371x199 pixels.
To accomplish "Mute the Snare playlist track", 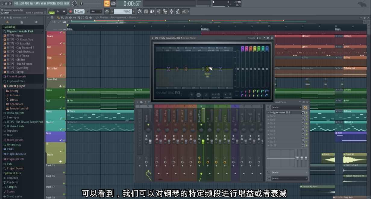I will pyautogui.click(x=64, y=44).
